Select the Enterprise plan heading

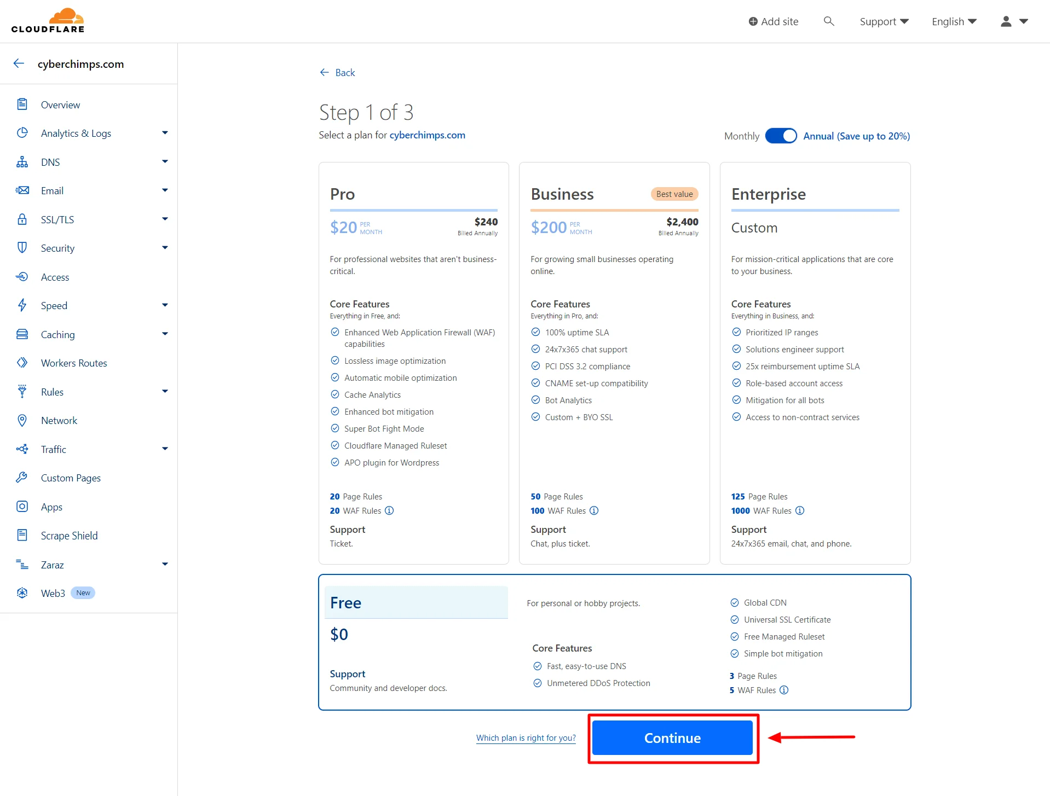coord(769,194)
